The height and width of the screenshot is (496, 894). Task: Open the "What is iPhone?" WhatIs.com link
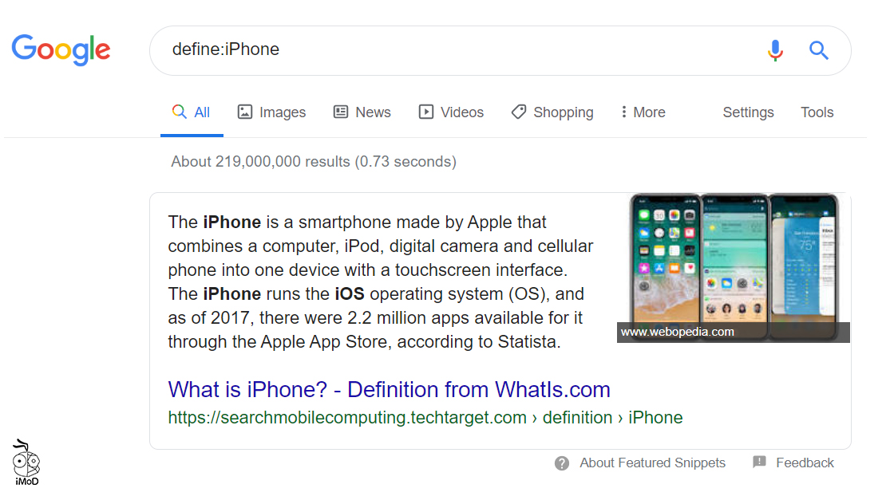(389, 390)
